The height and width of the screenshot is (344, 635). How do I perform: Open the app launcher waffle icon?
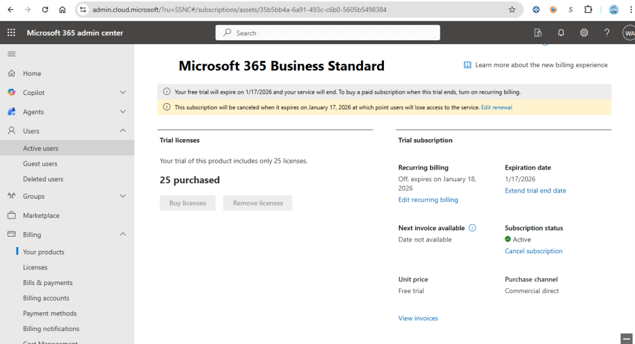(x=11, y=33)
